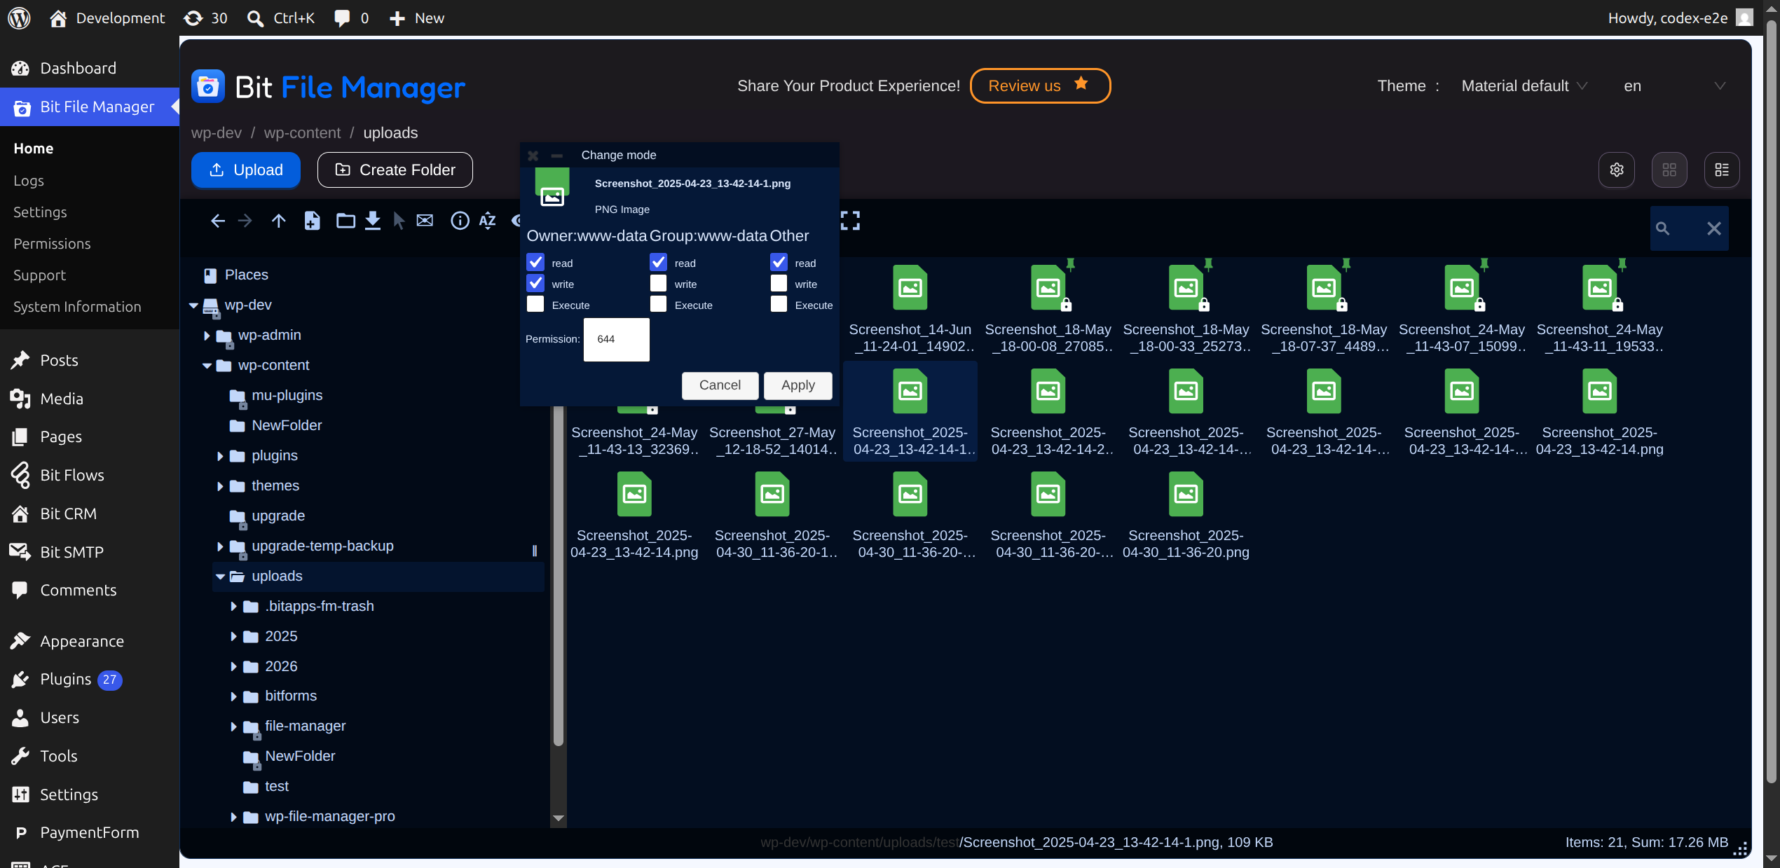The image size is (1780, 868).
Task: Click the folder tree vertical scrollbar
Action: 559,574
